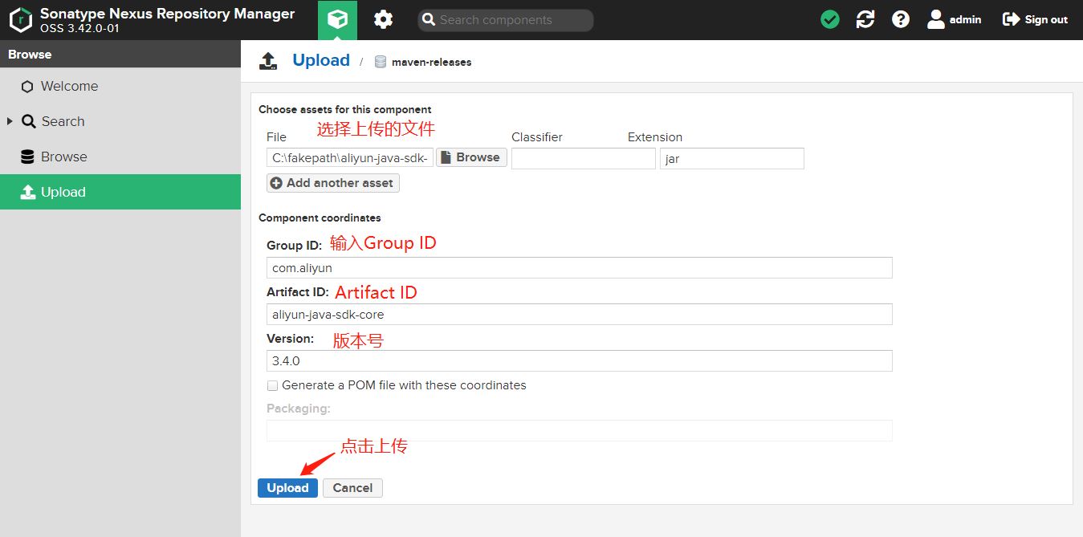Open the Browse cube icon in header
This screenshot has height=537, width=1083.
tap(337, 20)
